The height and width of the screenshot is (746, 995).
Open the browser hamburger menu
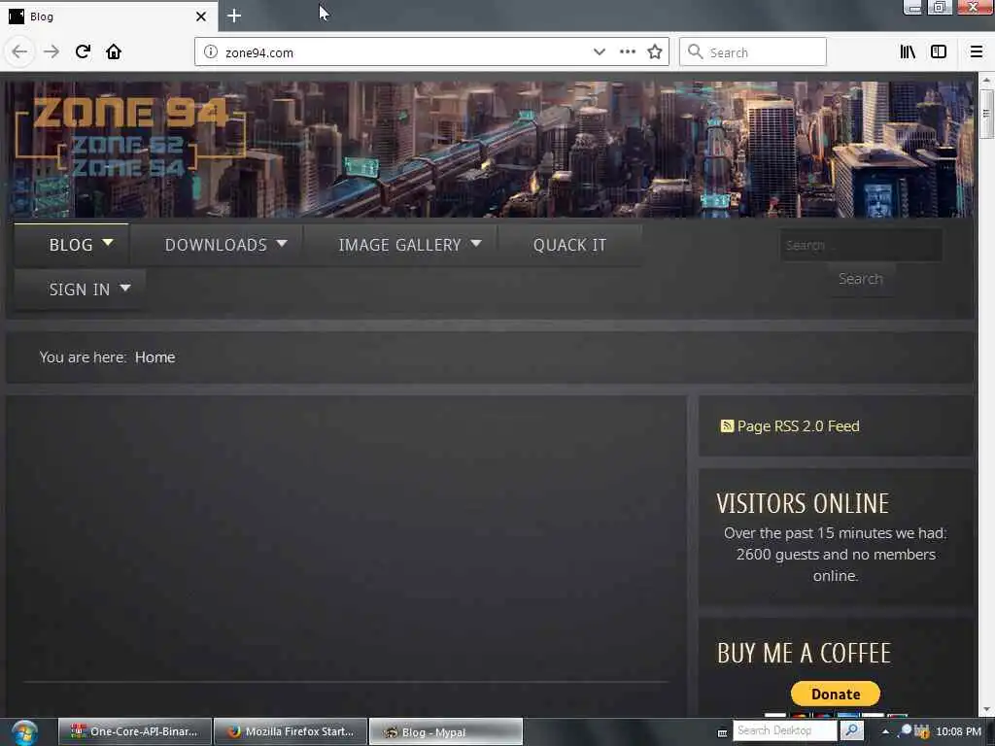coord(977,52)
